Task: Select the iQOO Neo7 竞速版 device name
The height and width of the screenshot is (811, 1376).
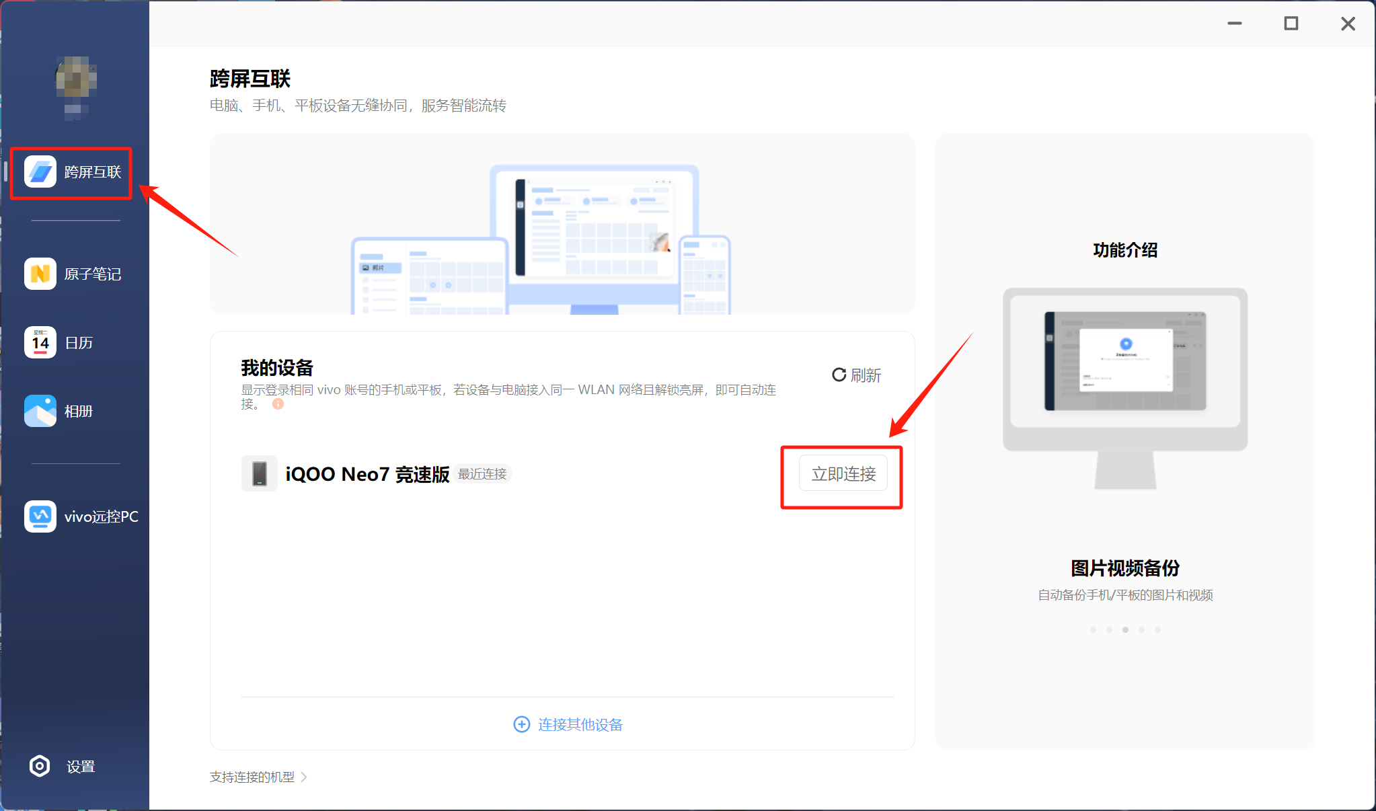Action: [x=367, y=474]
